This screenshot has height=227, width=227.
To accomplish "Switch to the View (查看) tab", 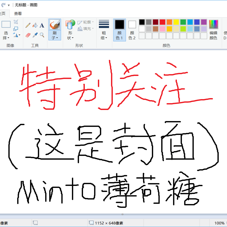I will (18, 14).
